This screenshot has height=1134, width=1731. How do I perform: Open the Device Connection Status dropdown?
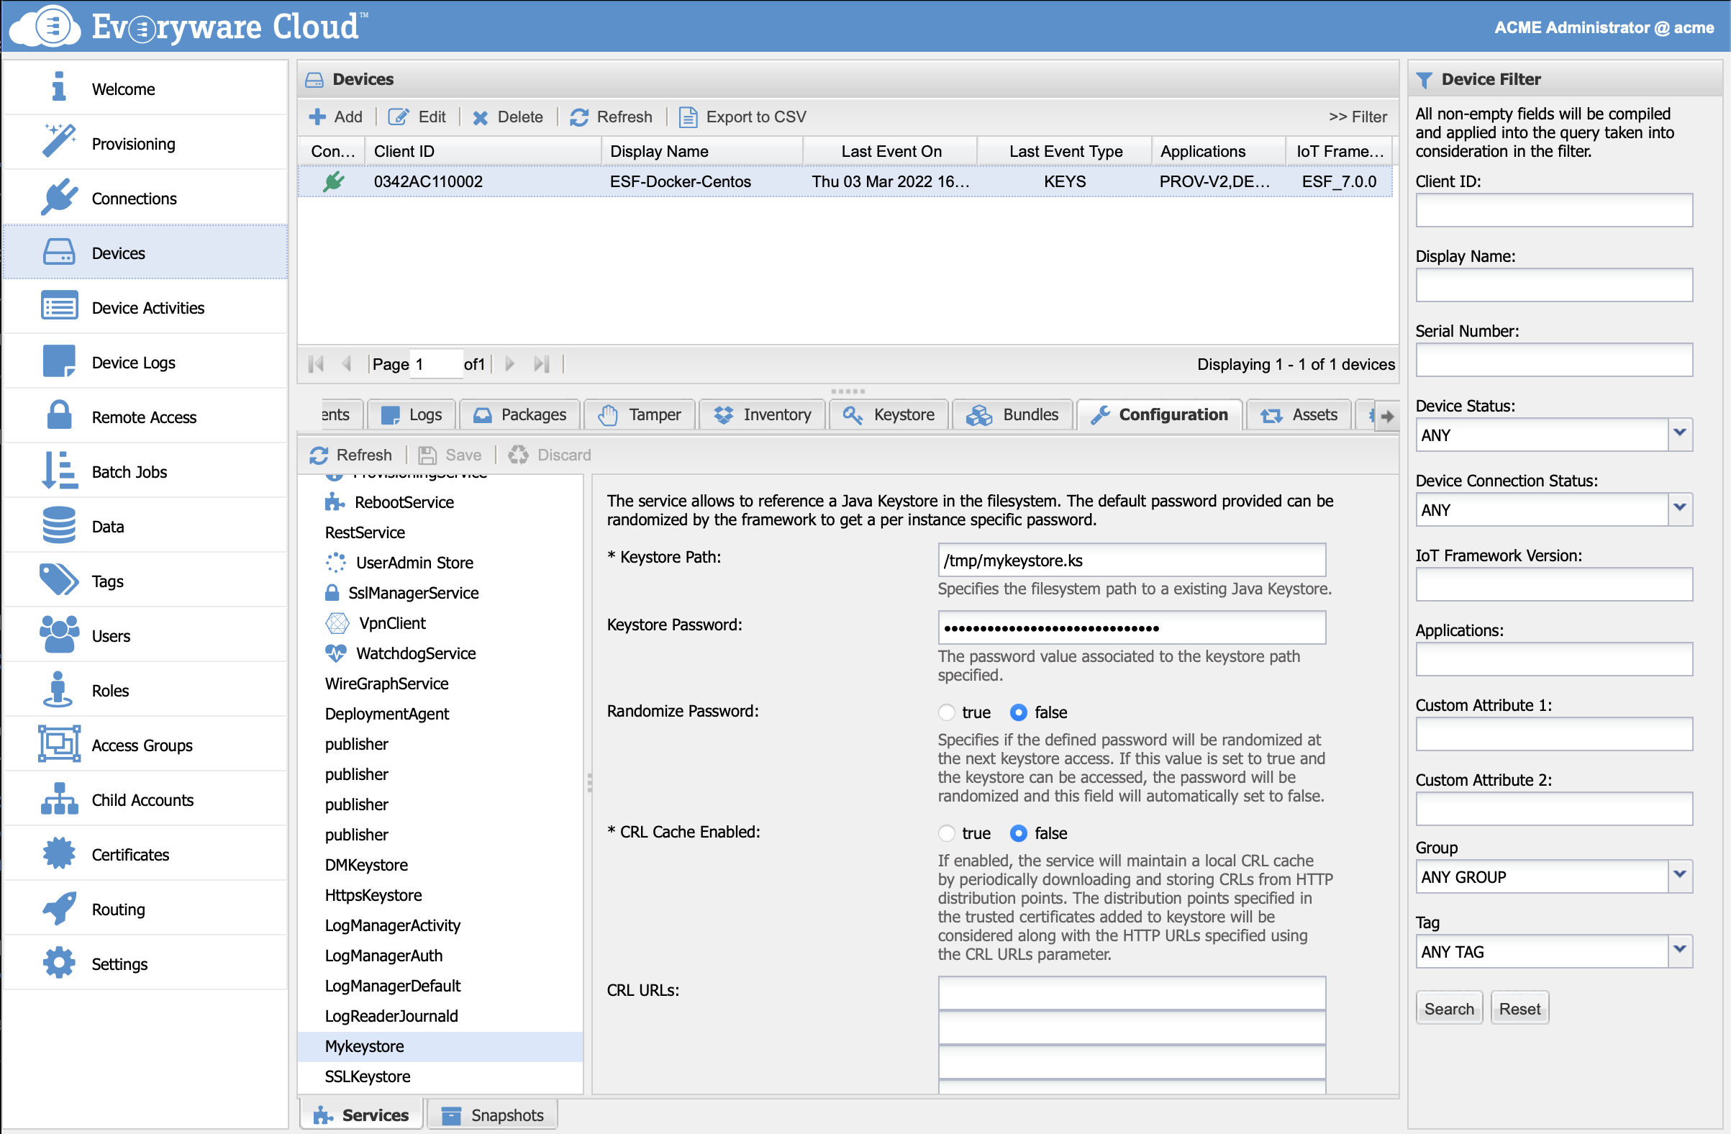(x=1679, y=509)
